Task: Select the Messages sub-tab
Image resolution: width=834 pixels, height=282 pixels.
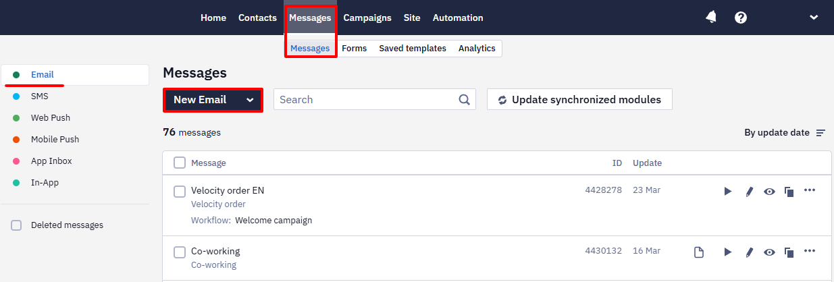Action: coord(310,48)
